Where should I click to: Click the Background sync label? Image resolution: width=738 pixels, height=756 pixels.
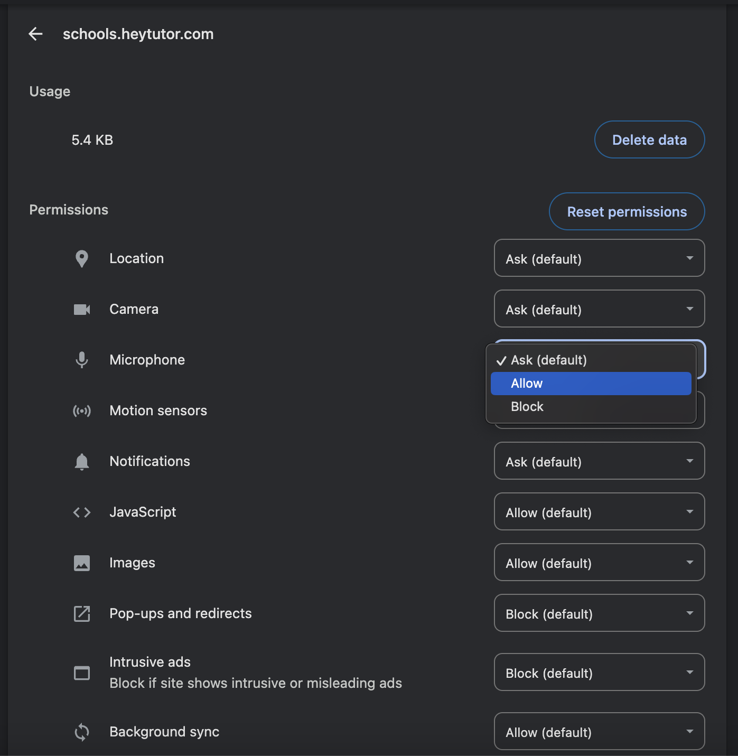(x=164, y=732)
